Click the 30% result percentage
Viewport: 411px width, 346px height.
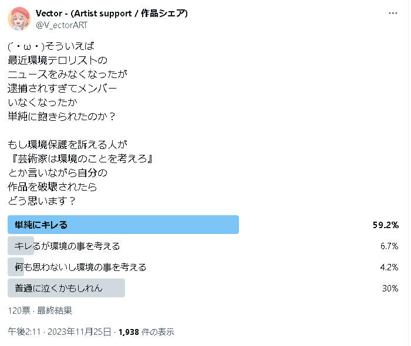(x=390, y=288)
